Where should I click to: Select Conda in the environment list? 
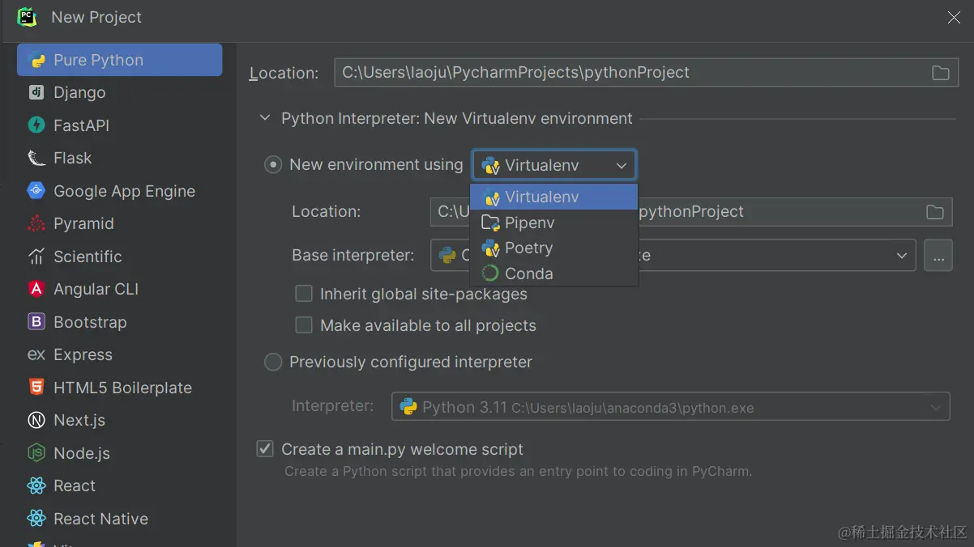tap(528, 273)
